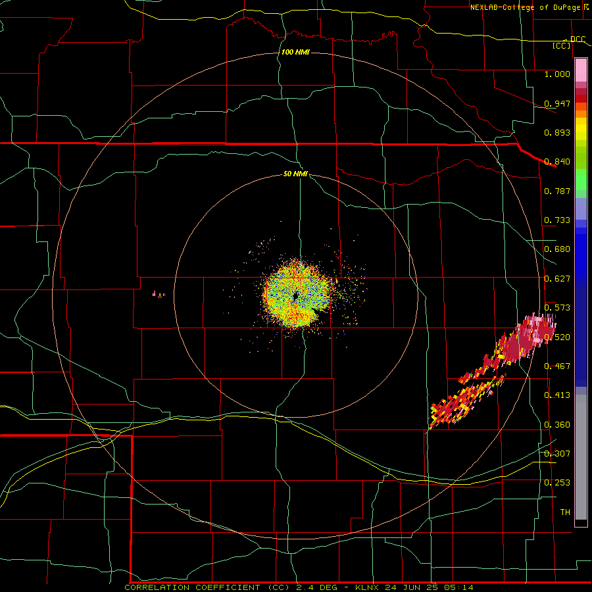592x592 pixels.
Task: Click the 0.573 scale value
Action: pos(557,308)
